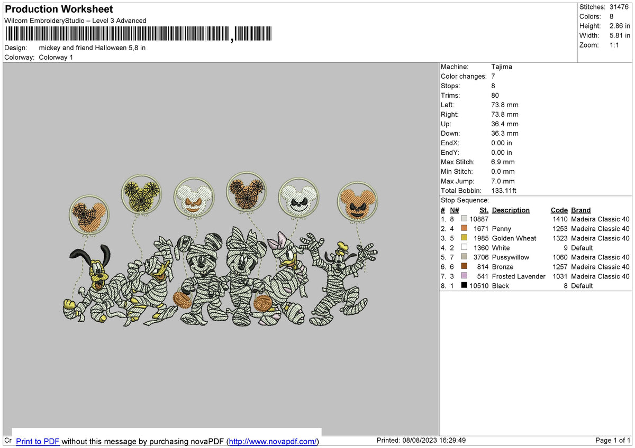Viewport: 635px width, 448px height.
Task: Select the Bronze description text
Action: 503,266
